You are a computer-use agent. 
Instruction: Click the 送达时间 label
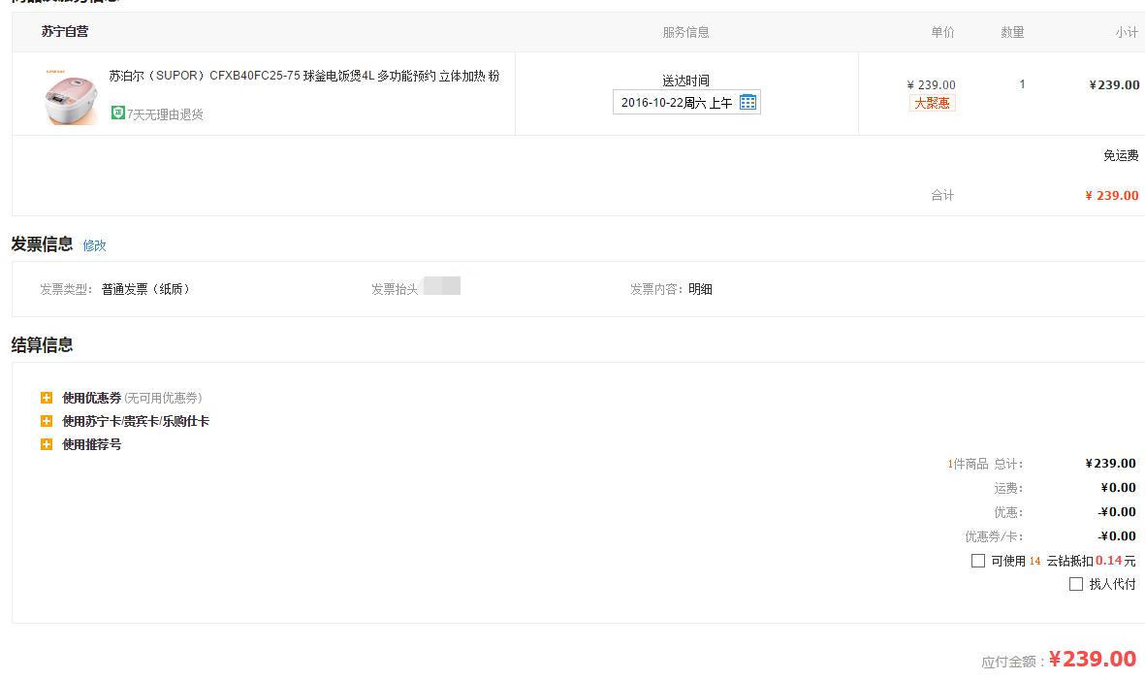pos(685,81)
